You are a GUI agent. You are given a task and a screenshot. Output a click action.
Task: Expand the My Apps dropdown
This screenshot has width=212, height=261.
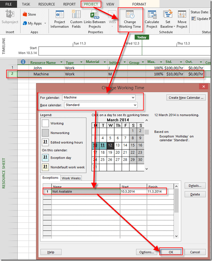tap(32, 23)
